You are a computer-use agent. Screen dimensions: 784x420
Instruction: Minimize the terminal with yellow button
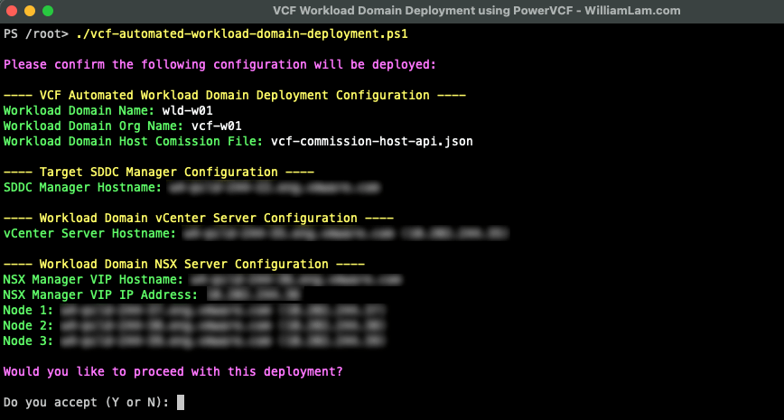30,11
